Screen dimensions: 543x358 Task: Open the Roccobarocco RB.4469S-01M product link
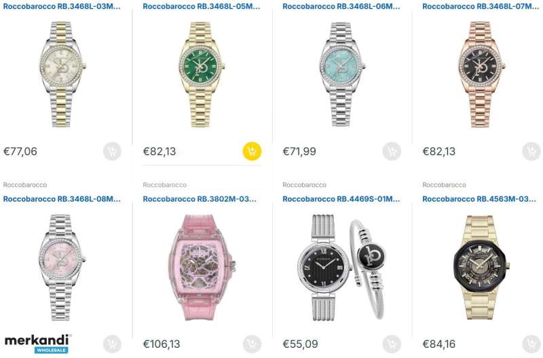pyautogui.click(x=341, y=199)
